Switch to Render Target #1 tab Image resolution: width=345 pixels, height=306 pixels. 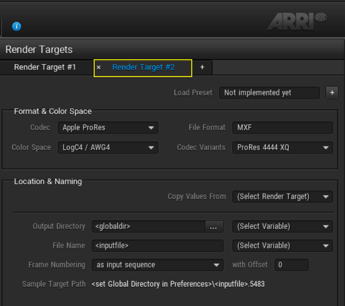(45, 67)
